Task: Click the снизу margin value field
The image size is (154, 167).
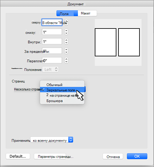Action: click(x=52, y=32)
